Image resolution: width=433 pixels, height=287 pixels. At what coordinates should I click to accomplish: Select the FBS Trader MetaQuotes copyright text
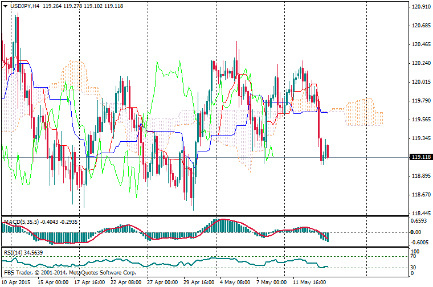[70, 273]
